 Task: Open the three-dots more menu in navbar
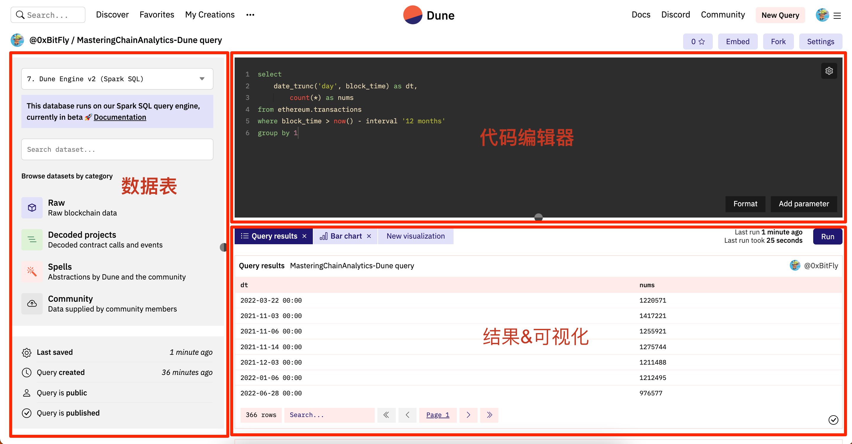click(x=250, y=15)
